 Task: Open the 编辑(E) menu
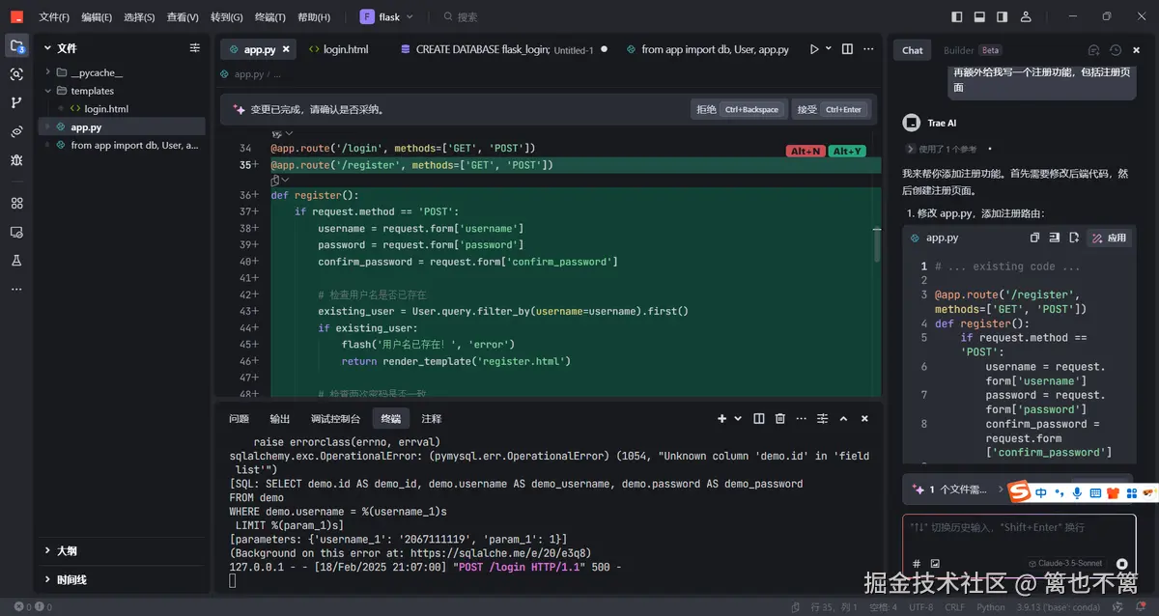[97, 16]
